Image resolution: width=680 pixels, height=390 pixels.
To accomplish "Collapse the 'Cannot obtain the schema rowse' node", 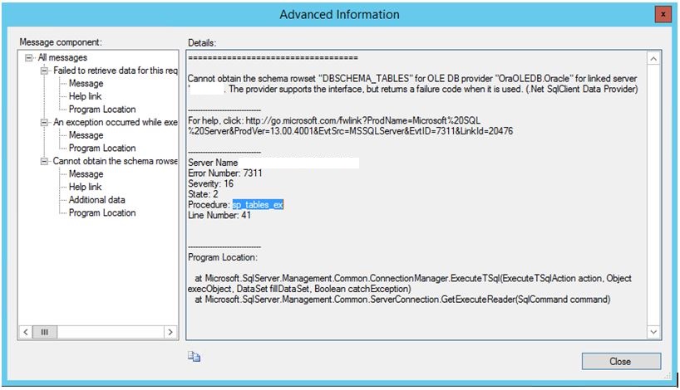I will tap(44, 162).
